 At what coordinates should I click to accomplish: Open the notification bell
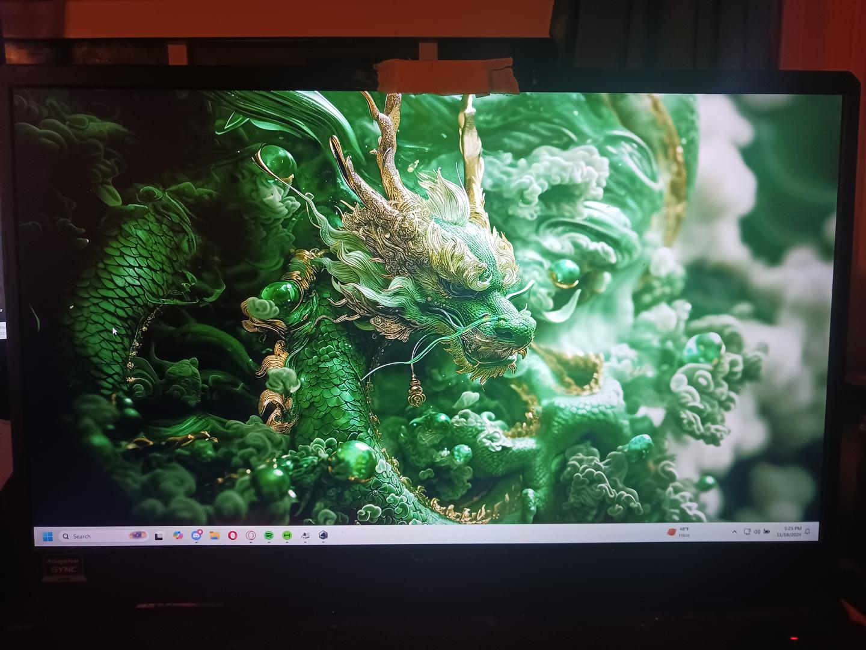point(808,531)
